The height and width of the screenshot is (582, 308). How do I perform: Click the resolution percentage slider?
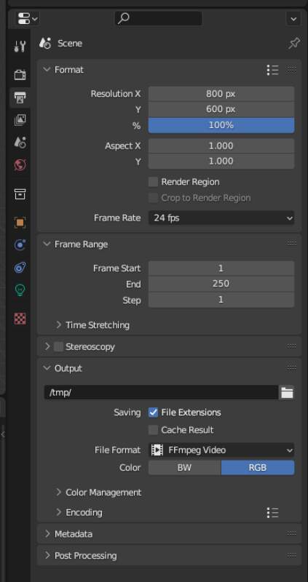click(x=221, y=125)
